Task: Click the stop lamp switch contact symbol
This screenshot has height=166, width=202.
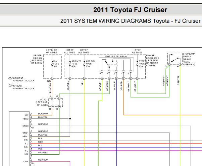Action: click(175, 59)
